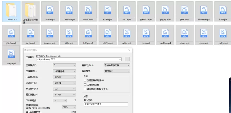Select the 2eer.mp4 video file icon
The height and width of the screenshot is (113, 231).
[50, 10]
